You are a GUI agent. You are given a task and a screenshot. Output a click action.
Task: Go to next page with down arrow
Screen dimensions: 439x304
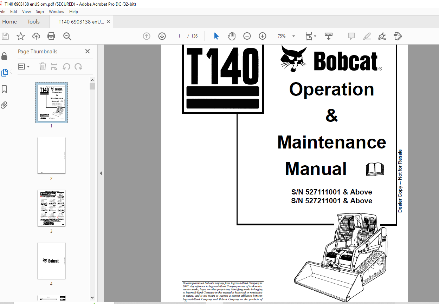click(162, 36)
